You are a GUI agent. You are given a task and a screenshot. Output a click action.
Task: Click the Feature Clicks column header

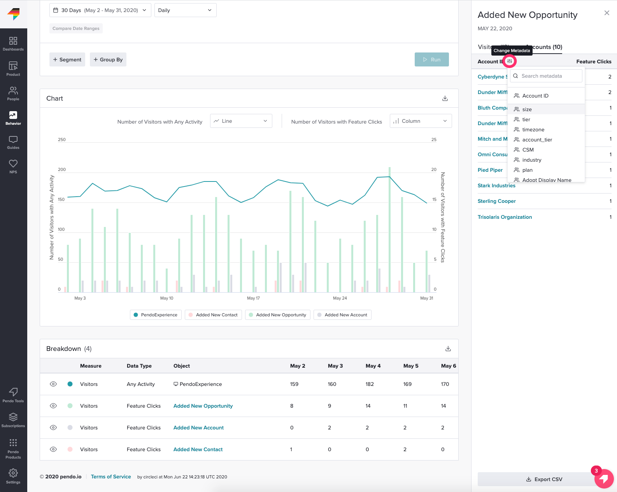tap(594, 61)
